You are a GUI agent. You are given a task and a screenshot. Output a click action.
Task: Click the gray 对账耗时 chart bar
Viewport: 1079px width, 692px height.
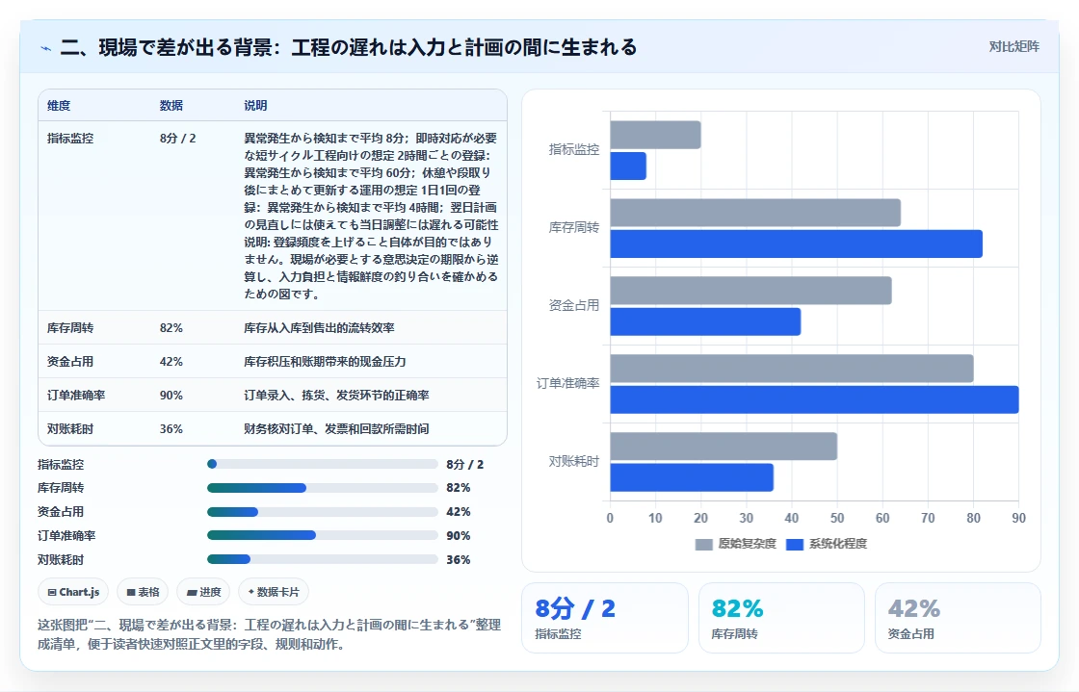click(x=724, y=446)
